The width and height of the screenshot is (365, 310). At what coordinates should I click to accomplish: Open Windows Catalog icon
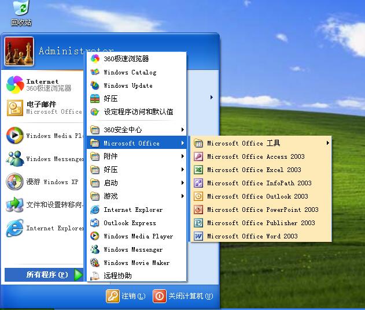(95, 72)
